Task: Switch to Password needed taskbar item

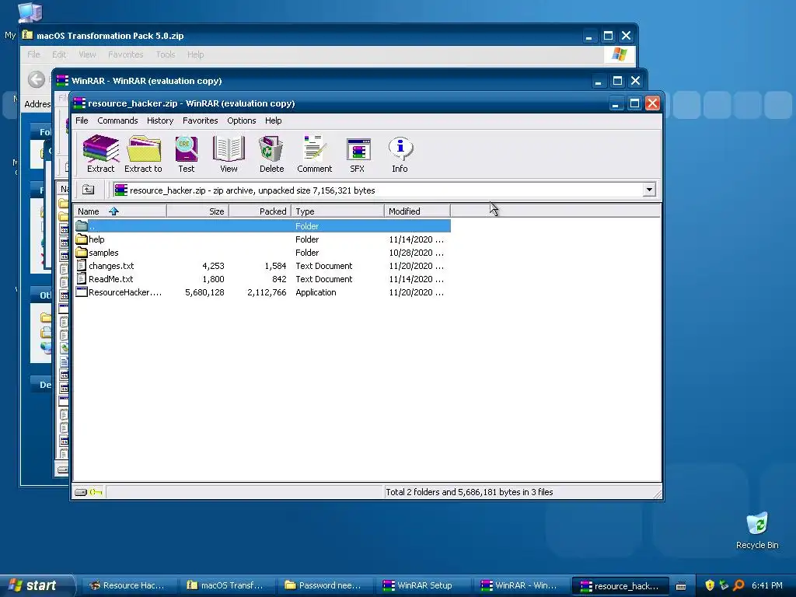Action: coord(324,585)
